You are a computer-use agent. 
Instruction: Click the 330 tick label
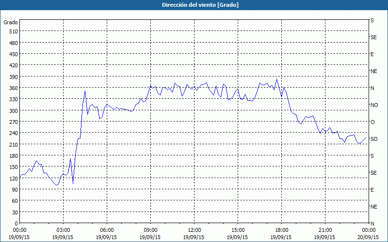click(x=14, y=99)
